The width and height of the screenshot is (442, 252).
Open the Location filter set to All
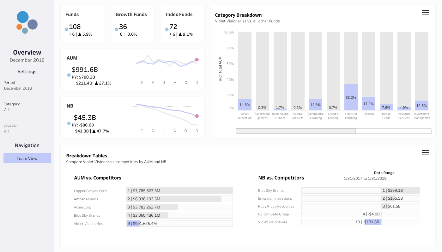click(7, 131)
